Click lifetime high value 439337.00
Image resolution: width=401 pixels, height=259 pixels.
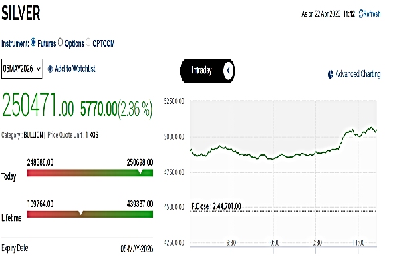point(140,204)
